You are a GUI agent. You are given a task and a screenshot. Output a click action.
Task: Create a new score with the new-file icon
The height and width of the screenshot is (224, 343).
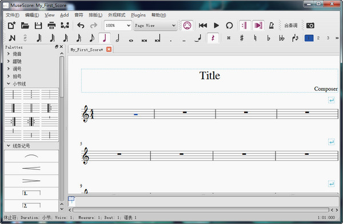point(11,26)
